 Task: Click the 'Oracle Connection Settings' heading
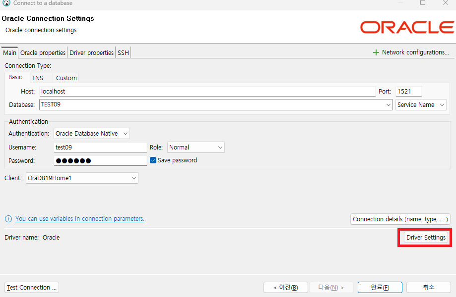pos(48,19)
